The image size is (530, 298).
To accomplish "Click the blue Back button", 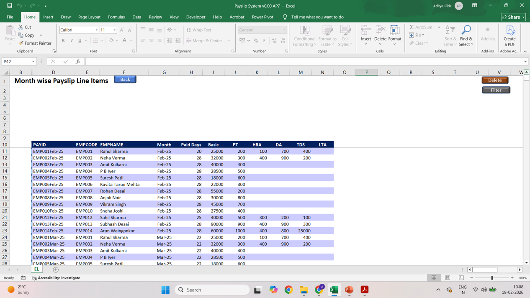I will (125, 80).
